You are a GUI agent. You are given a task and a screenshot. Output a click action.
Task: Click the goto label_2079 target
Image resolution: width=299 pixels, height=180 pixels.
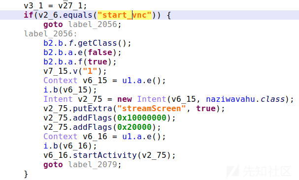pos(93,164)
